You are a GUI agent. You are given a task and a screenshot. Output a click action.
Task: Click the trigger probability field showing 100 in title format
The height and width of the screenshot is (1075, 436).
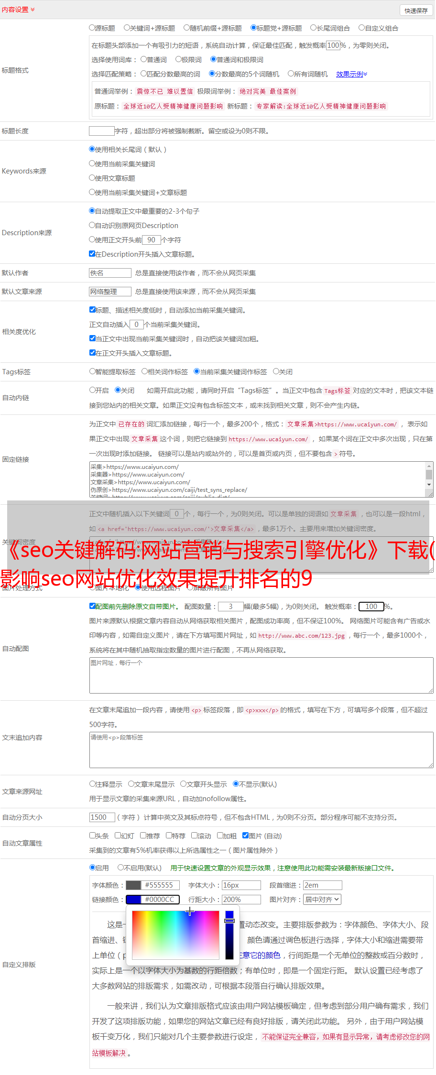[333, 45]
